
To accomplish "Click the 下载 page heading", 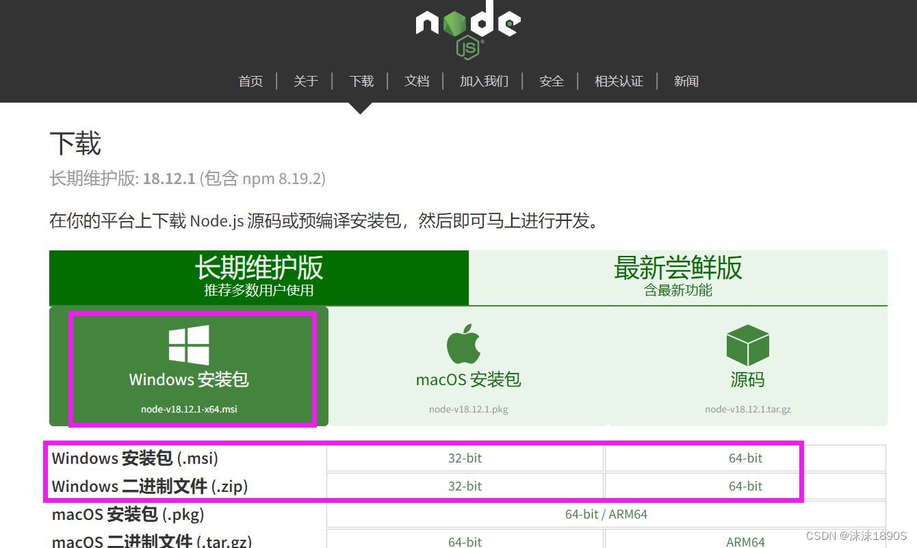I will [x=75, y=144].
